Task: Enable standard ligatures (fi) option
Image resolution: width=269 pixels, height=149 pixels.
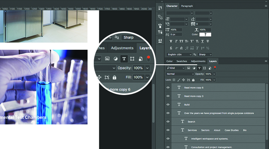Action: 171,48
